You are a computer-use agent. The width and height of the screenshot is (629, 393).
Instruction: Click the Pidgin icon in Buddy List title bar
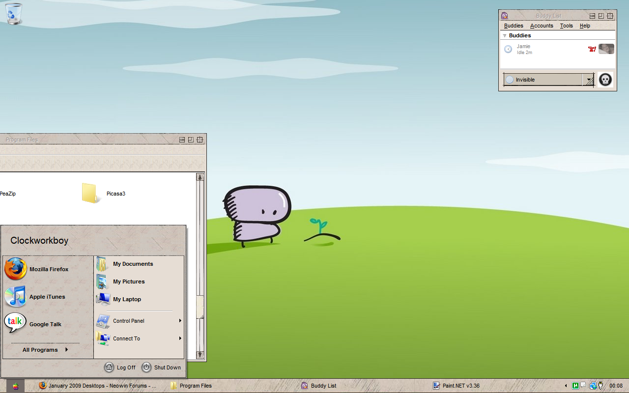click(x=504, y=16)
